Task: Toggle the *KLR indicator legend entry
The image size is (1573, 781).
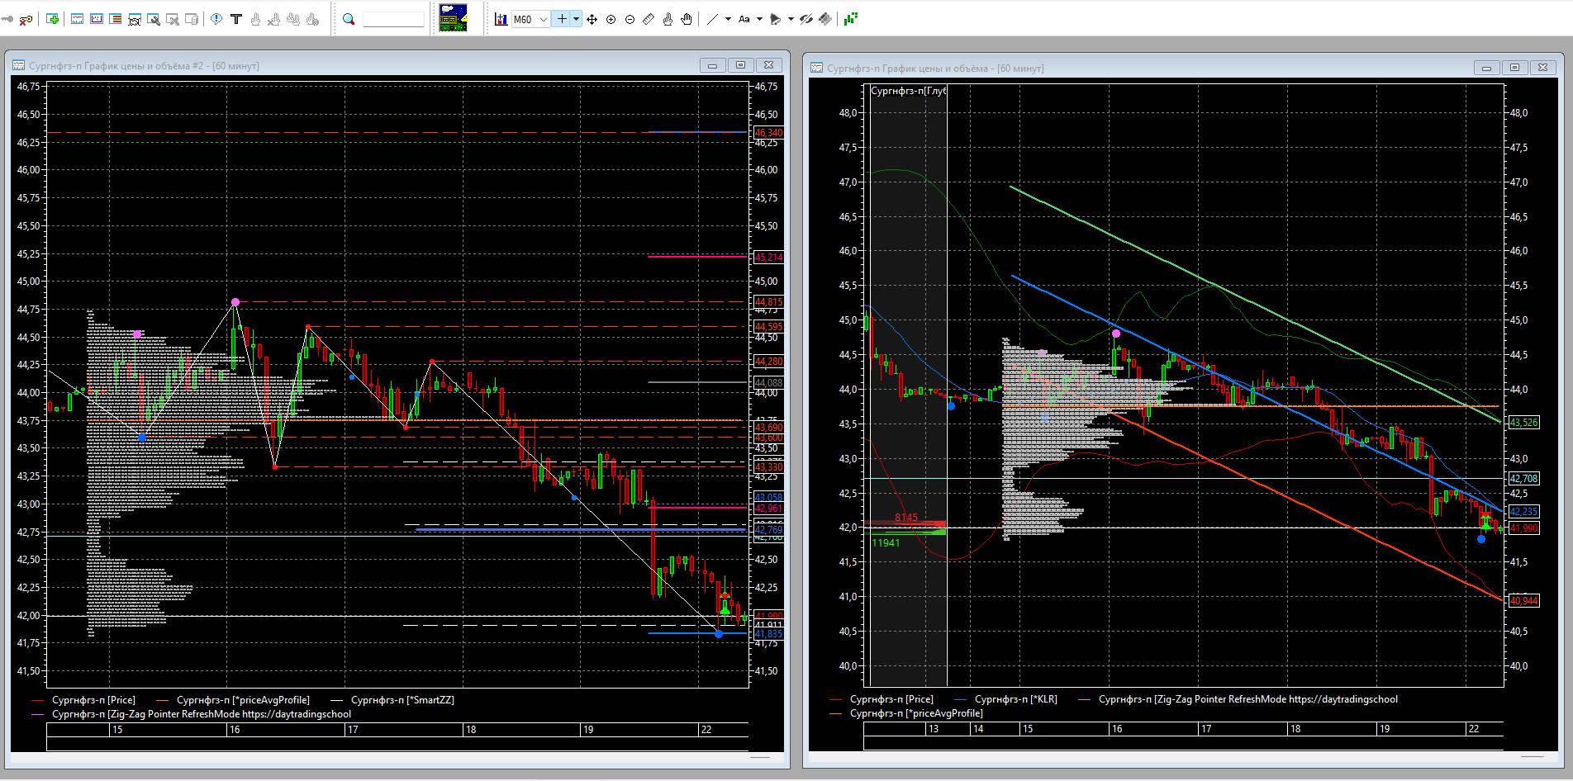Action: pyautogui.click(x=1015, y=699)
